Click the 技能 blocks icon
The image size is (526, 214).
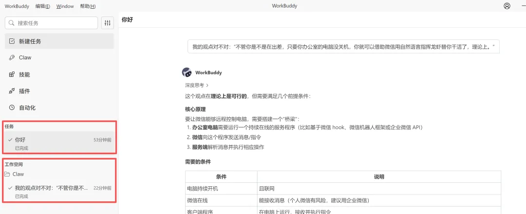point(12,74)
